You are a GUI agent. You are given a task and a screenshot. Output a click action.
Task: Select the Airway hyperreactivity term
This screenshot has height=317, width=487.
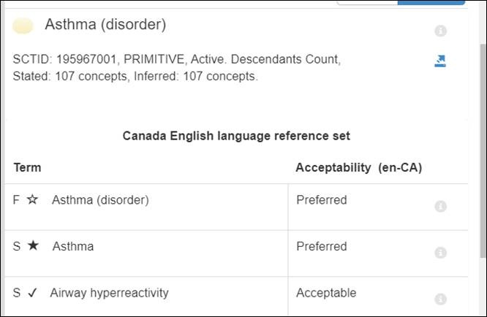pyautogui.click(x=110, y=292)
